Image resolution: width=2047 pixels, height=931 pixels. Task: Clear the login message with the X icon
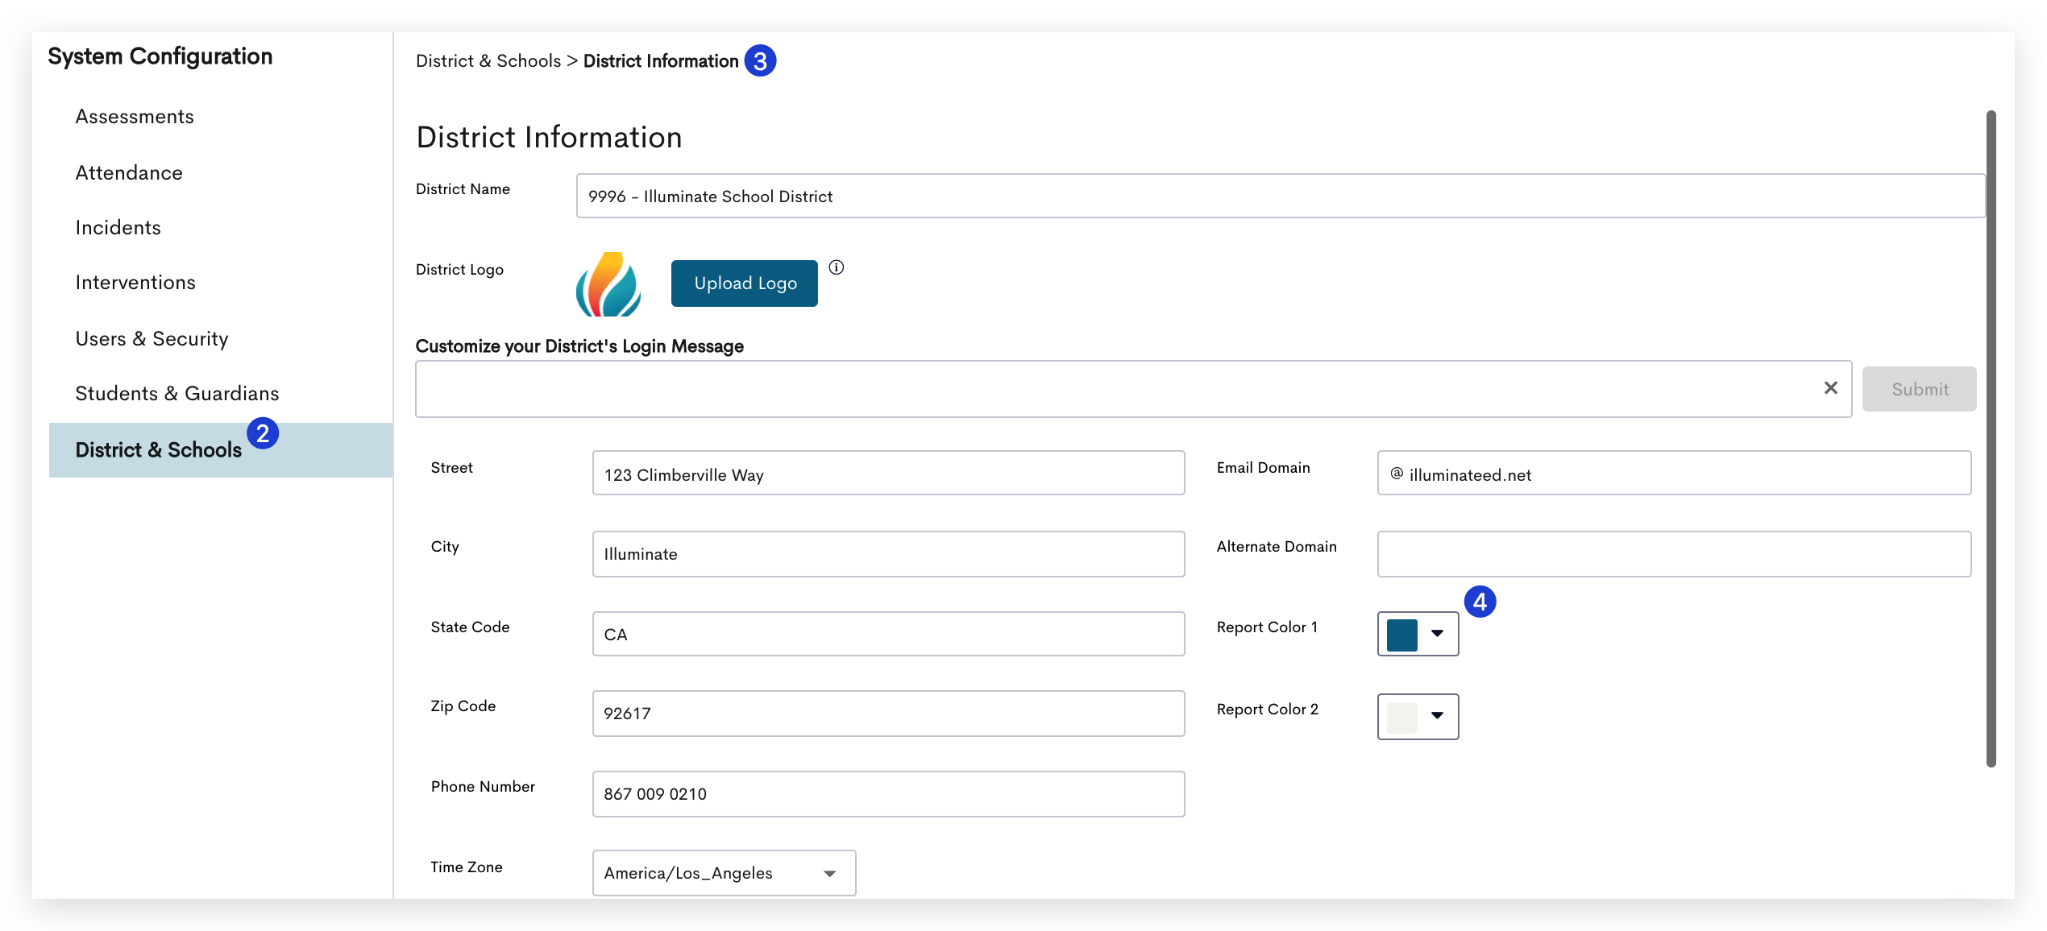[1830, 388]
